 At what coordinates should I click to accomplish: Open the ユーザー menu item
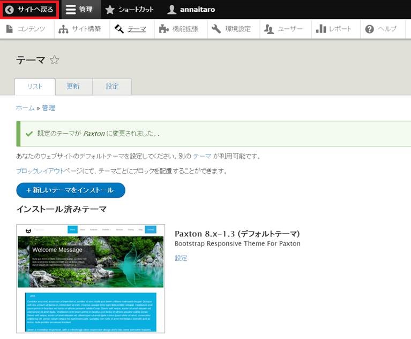(286, 29)
